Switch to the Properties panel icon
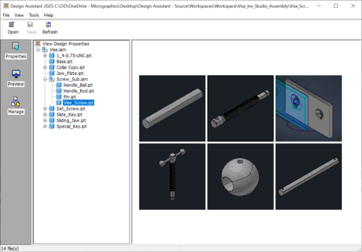The height and width of the screenshot is (252, 362). click(x=16, y=46)
